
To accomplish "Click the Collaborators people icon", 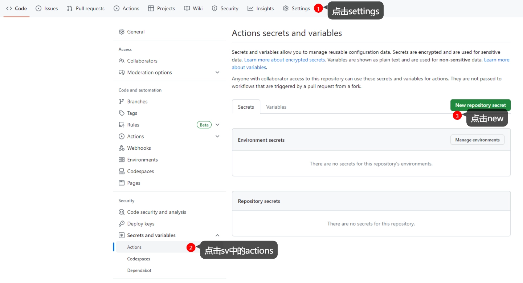I will pyautogui.click(x=122, y=61).
